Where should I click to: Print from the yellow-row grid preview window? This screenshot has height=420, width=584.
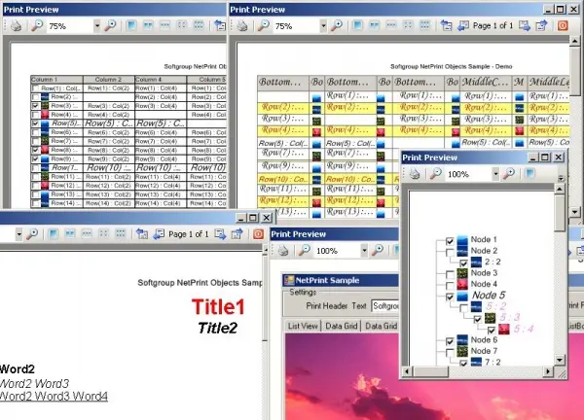(x=242, y=25)
